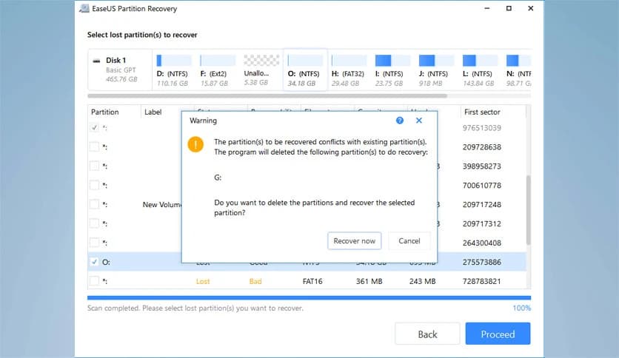
Task: Click the yellow 'Lost' status text
Action: (x=203, y=282)
